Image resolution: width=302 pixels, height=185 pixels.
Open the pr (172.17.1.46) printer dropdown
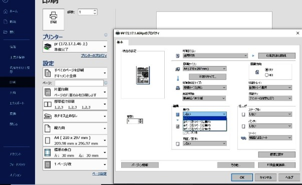click(75, 46)
